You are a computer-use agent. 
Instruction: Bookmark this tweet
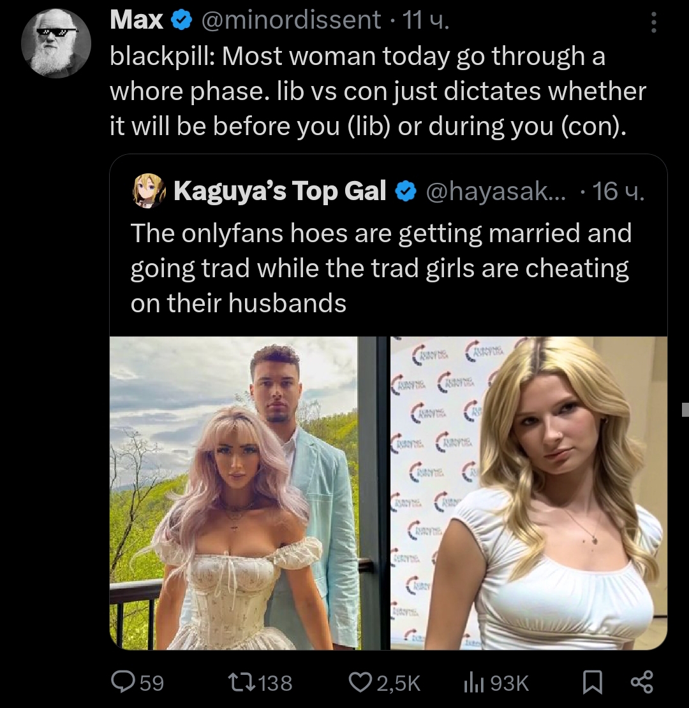(x=592, y=682)
